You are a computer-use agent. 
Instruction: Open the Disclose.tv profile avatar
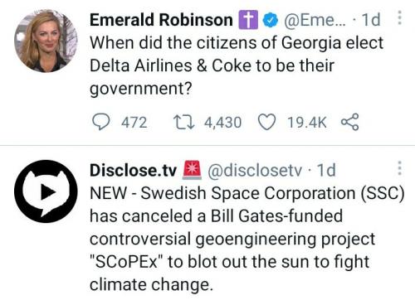[46, 191]
